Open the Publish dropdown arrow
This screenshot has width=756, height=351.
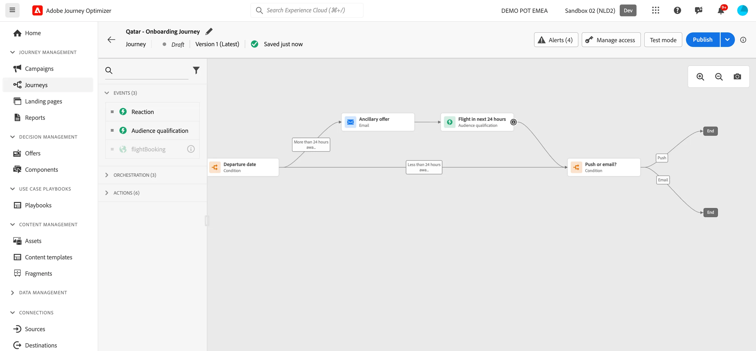[x=727, y=40]
